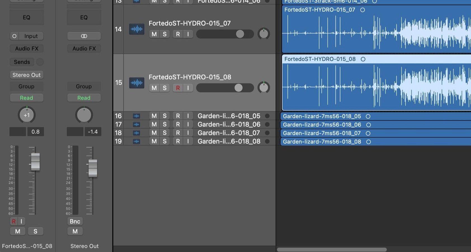Viewport: 471px width, 252px height.
Task: Click the audio waveform icon of track 14
Action: 136,29
